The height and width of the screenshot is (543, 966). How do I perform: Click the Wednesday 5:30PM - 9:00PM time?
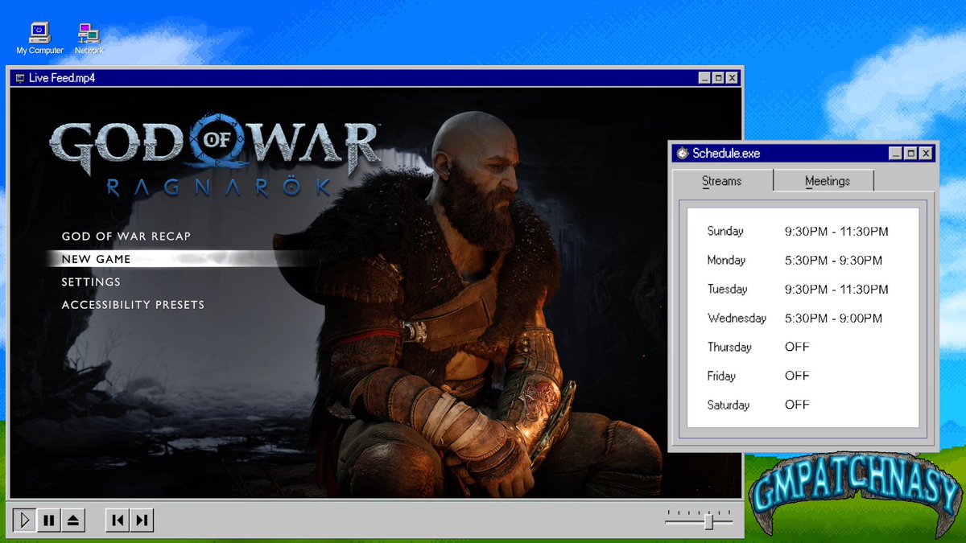[833, 319]
